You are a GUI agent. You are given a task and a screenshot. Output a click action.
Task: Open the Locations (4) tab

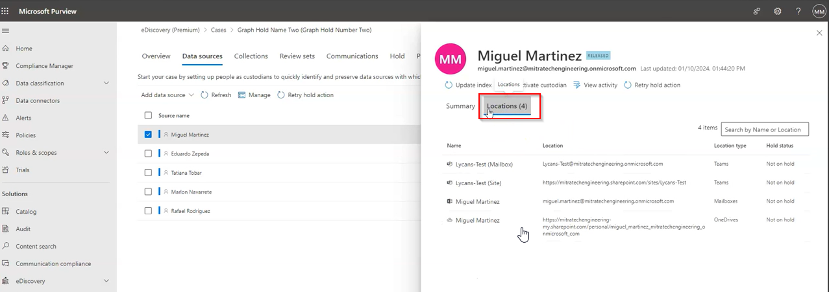click(507, 106)
